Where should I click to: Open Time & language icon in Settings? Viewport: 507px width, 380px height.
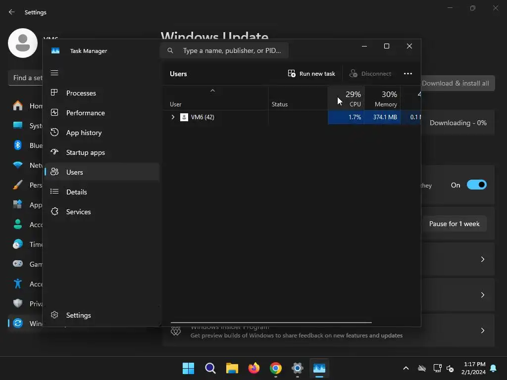tap(18, 244)
